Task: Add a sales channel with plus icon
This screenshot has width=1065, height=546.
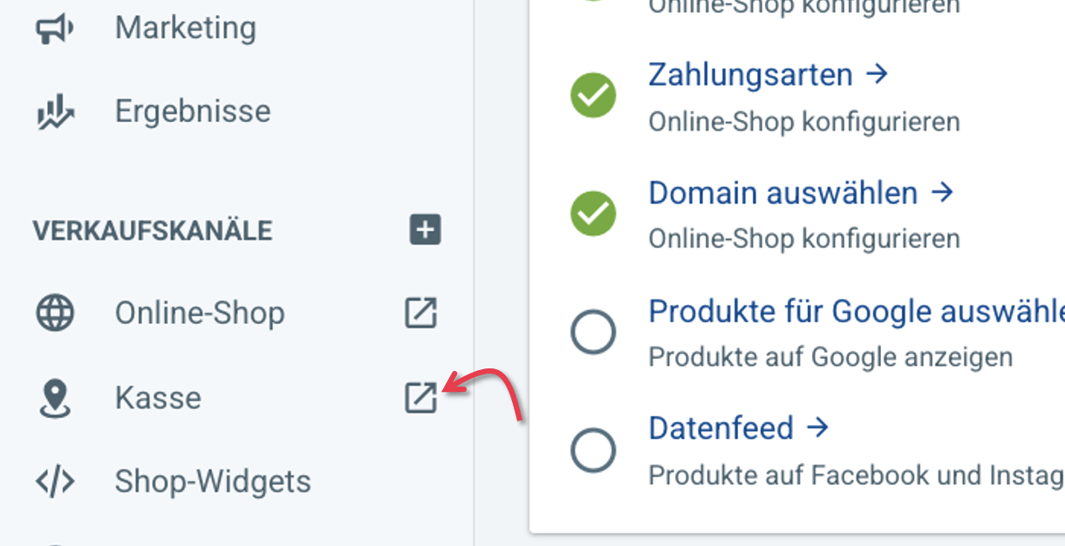Action: click(425, 230)
